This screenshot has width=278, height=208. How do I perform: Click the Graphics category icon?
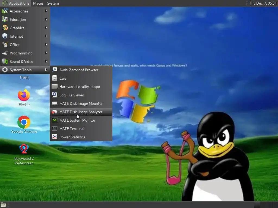[5, 28]
